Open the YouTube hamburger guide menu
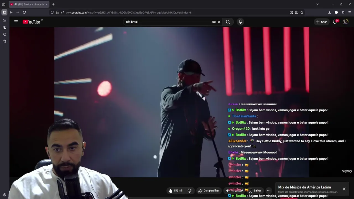Screen dimensions: 354x199 [16, 22]
